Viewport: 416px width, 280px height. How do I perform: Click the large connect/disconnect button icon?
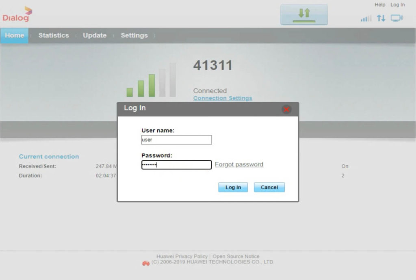(x=304, y=14)
